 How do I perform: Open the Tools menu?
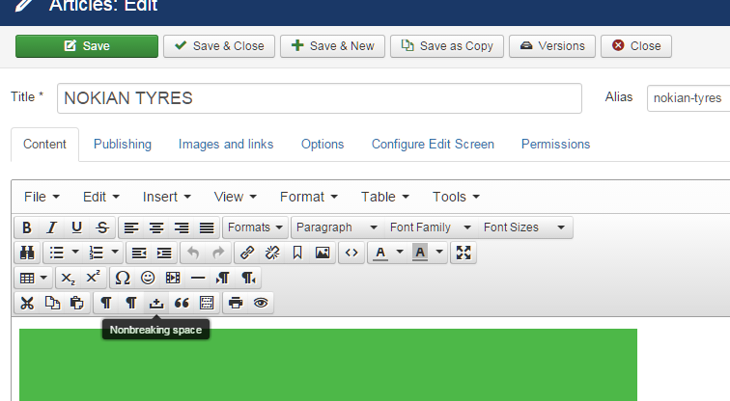[456, 197]
